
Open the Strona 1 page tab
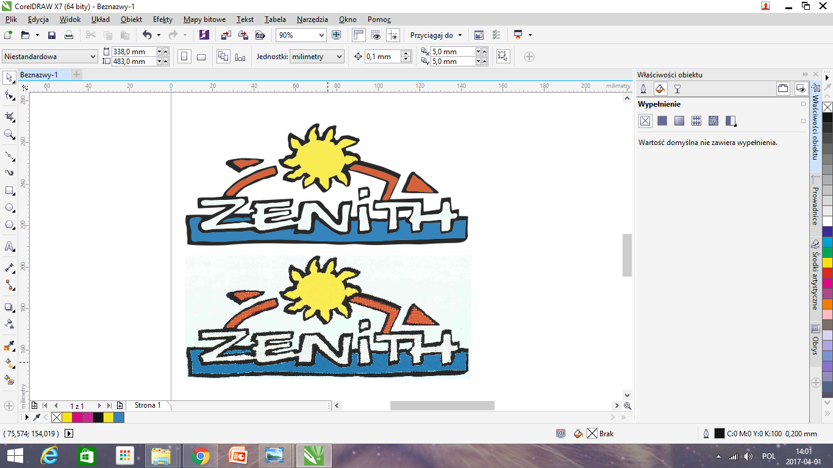click(148, 405)
